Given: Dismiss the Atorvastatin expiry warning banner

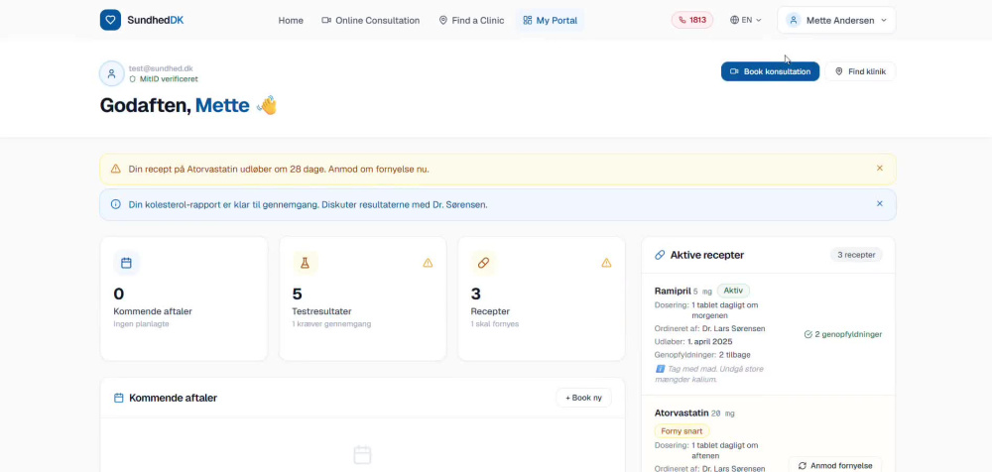Looking at the screenshot, I should (879, 169).
